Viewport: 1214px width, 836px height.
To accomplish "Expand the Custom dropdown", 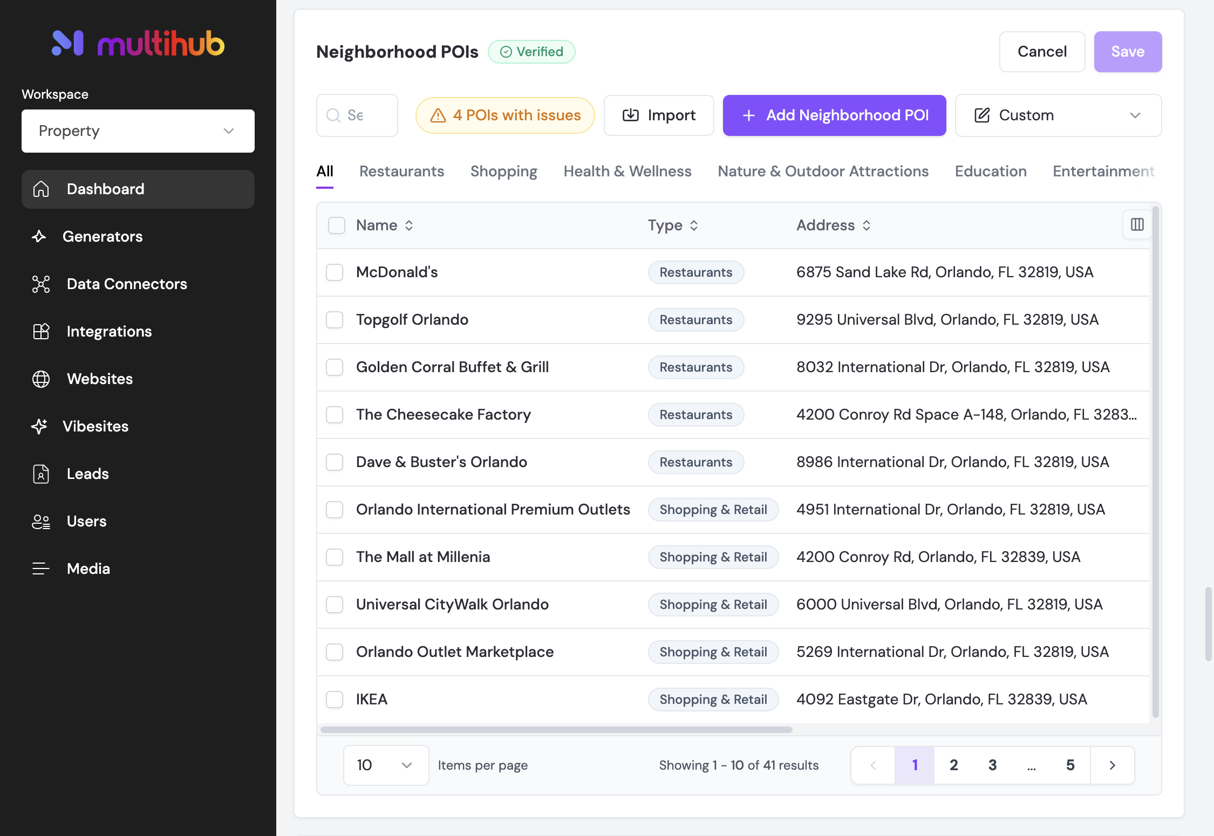I will tap(1058, 115).
